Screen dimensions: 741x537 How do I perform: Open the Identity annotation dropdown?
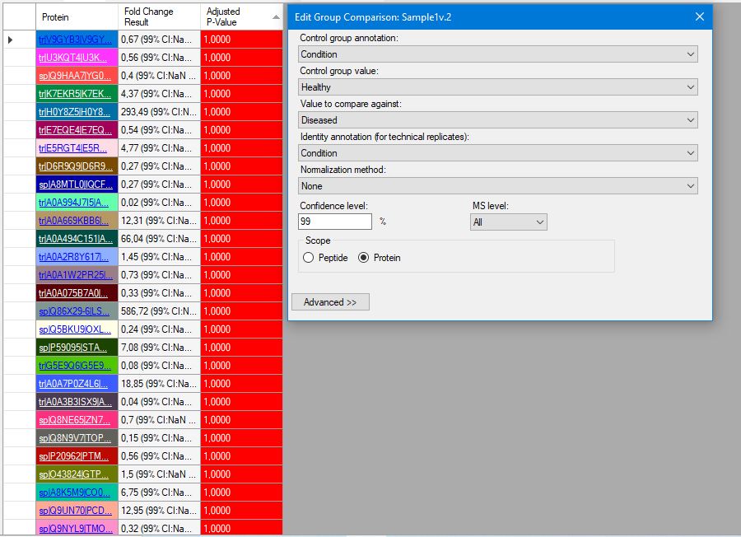[498, 153]
